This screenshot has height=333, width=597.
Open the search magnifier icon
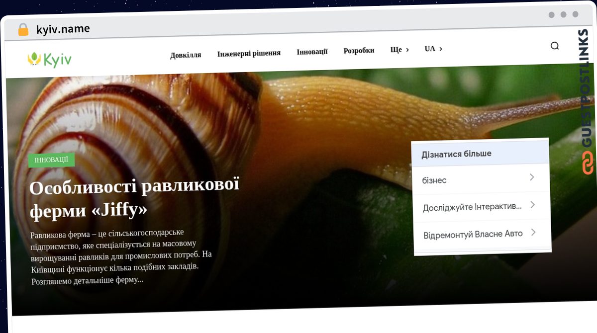click(555, 46)
